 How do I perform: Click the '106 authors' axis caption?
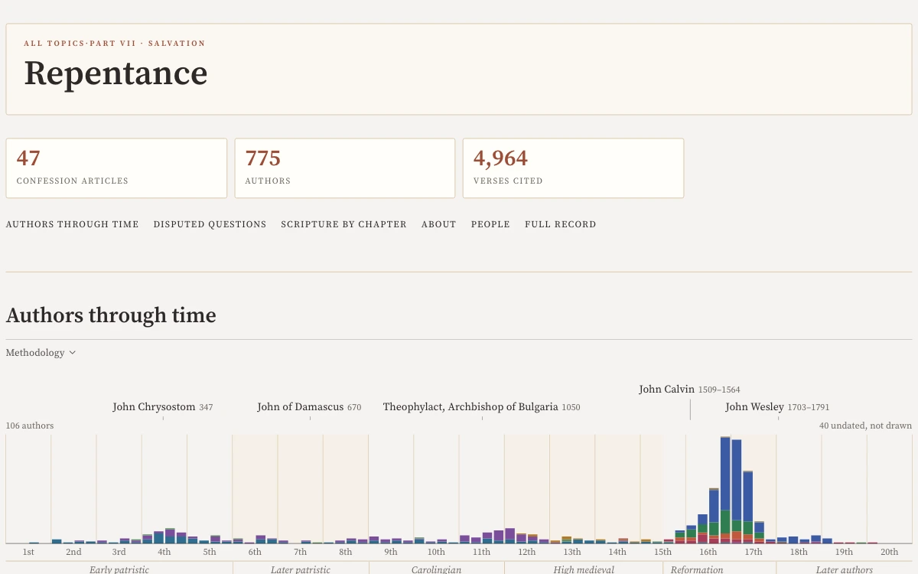[x=30, y=426]
